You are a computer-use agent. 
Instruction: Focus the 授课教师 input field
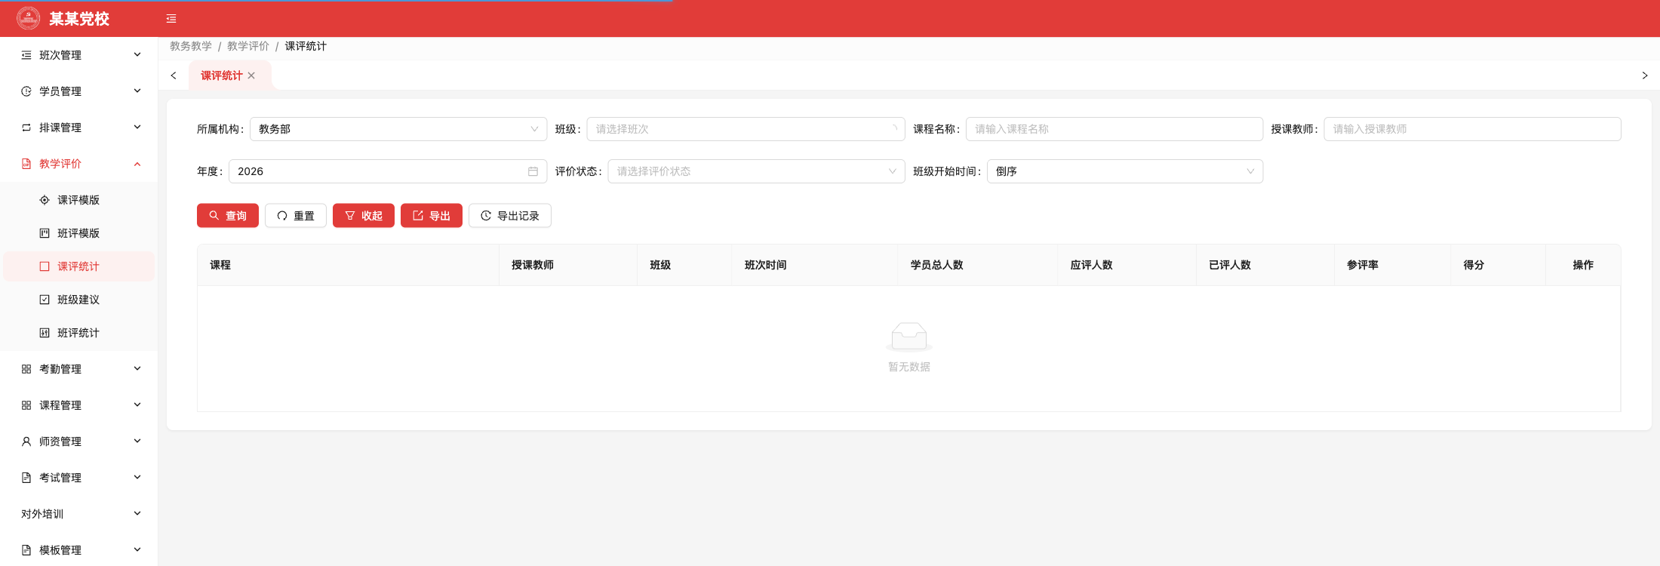tap(1472, 129)
